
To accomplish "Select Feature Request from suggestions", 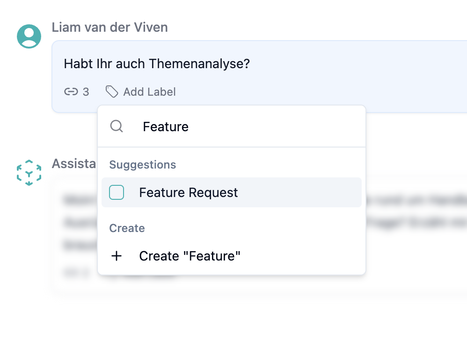I will point(188,192).
